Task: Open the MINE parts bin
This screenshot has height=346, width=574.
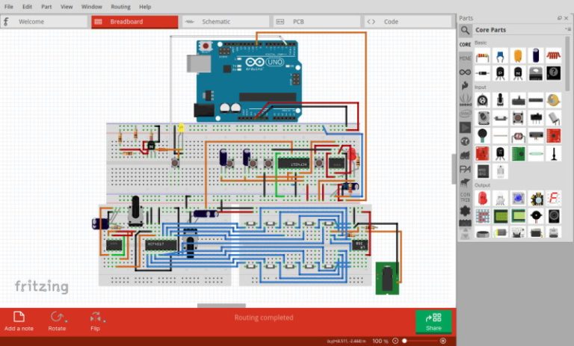Action: coord(465,58)
